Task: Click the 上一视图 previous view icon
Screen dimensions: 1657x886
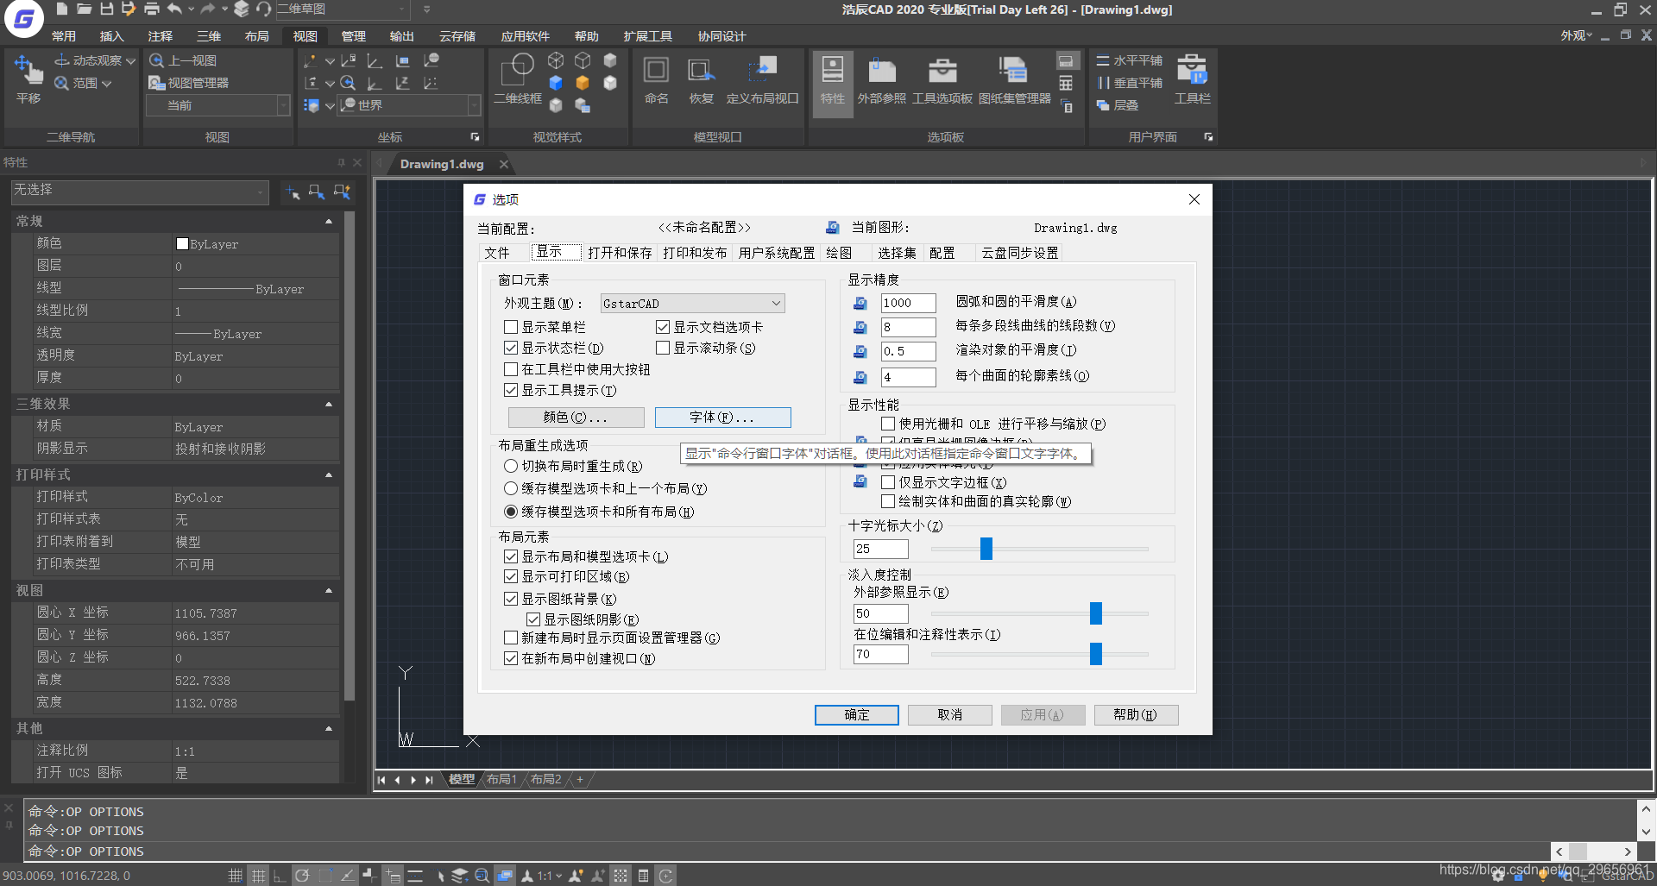Action: 156,60
